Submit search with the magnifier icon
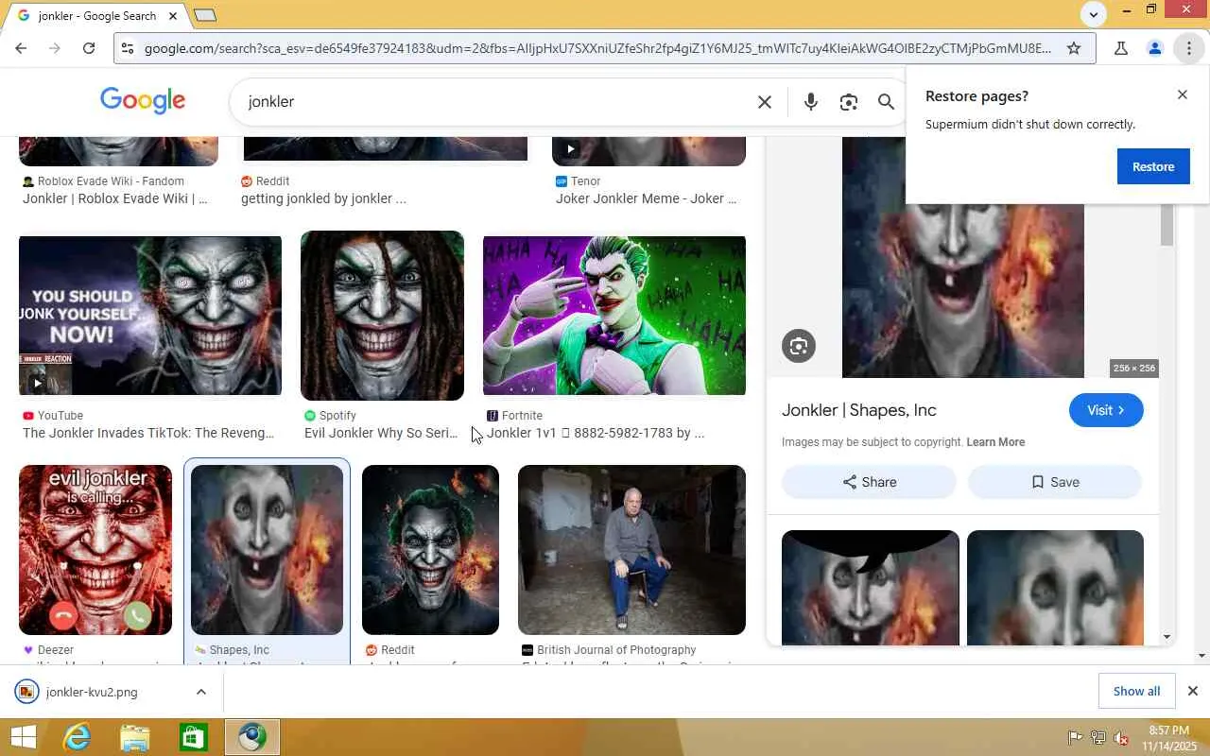This screenshot has width=1210, height=756. (x=886, y=102)
